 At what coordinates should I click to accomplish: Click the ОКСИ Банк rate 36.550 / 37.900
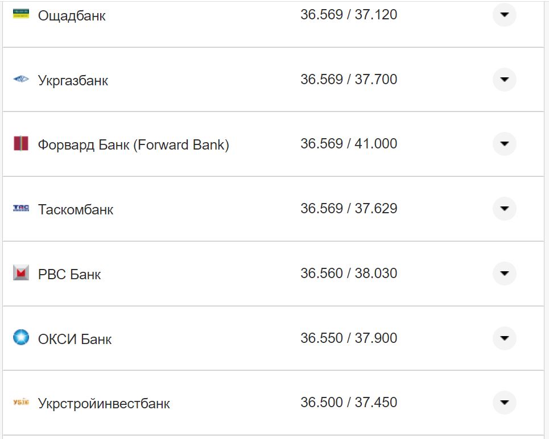tap(349, 338)
